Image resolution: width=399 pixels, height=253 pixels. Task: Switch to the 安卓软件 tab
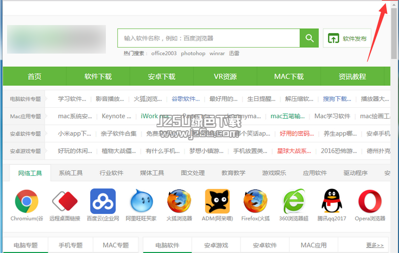click(264, 245)
